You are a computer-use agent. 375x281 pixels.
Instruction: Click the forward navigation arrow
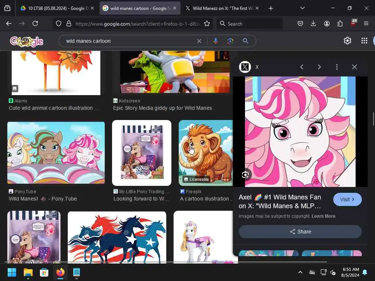pos(22,23)
